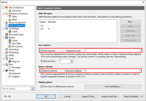Screen dimensions: 146x101
Task: Uncheck the Skip top lines checkbox
Action: coord(42,61)
